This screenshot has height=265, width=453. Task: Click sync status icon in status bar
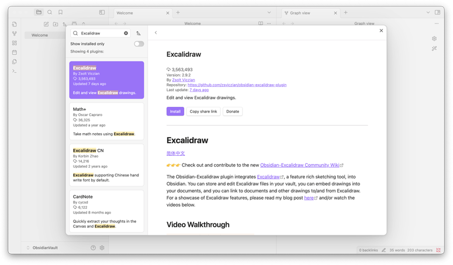438,250
